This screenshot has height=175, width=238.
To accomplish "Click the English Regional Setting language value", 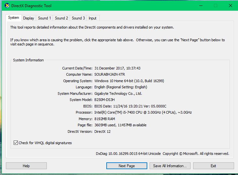I will tap(121, 87).
